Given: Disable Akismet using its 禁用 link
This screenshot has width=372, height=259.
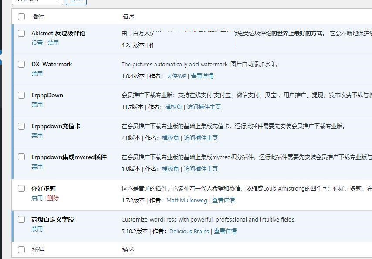Looking at the screenshot, I should 53,43.
